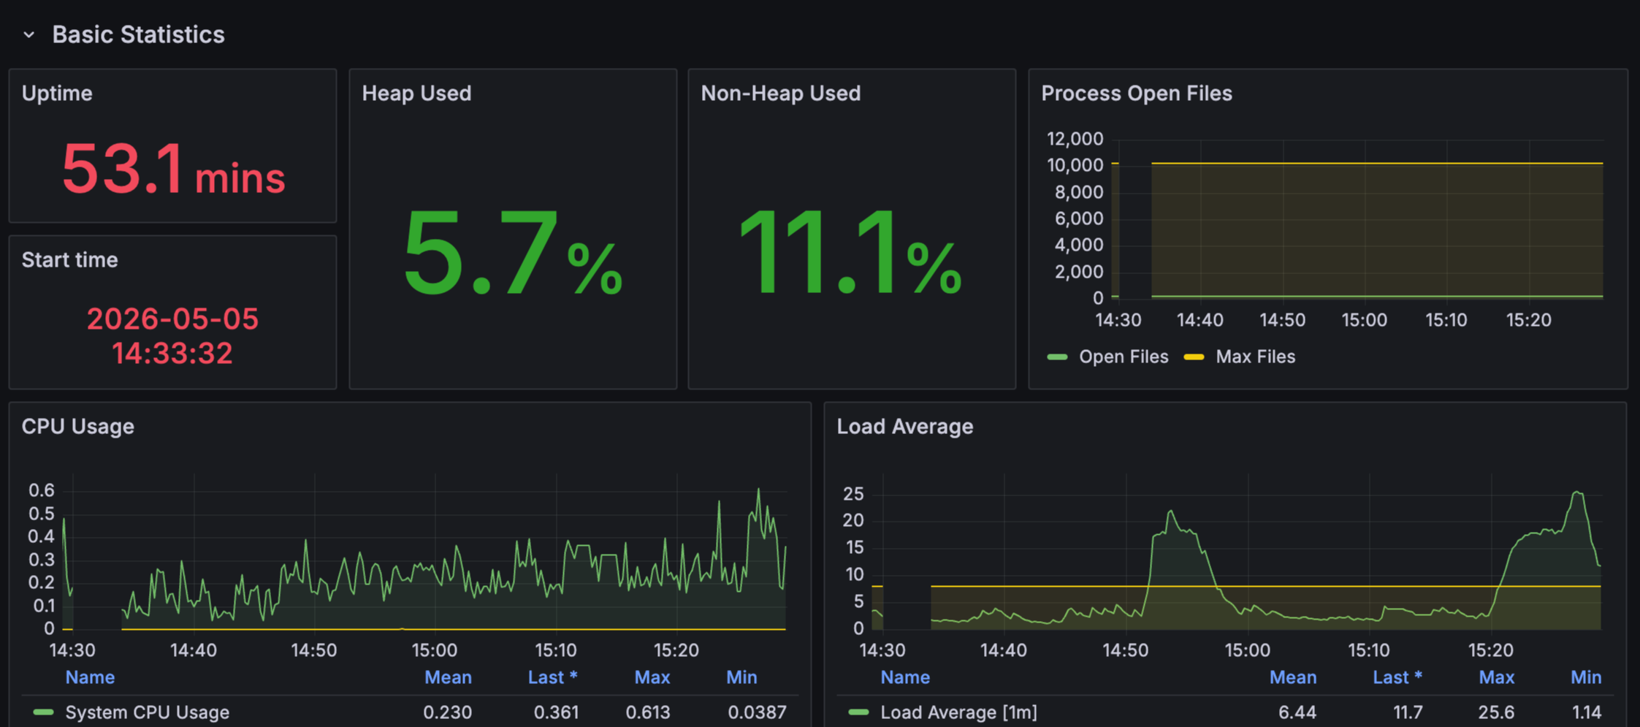Screen dimensions: 1640x727
Task: Toggle Load Average [1m] series row
Action: [958, 712]
